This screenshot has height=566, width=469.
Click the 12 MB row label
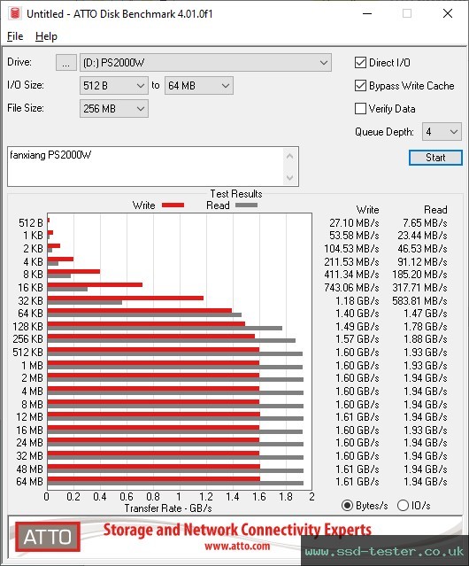[x=29, y=417]
